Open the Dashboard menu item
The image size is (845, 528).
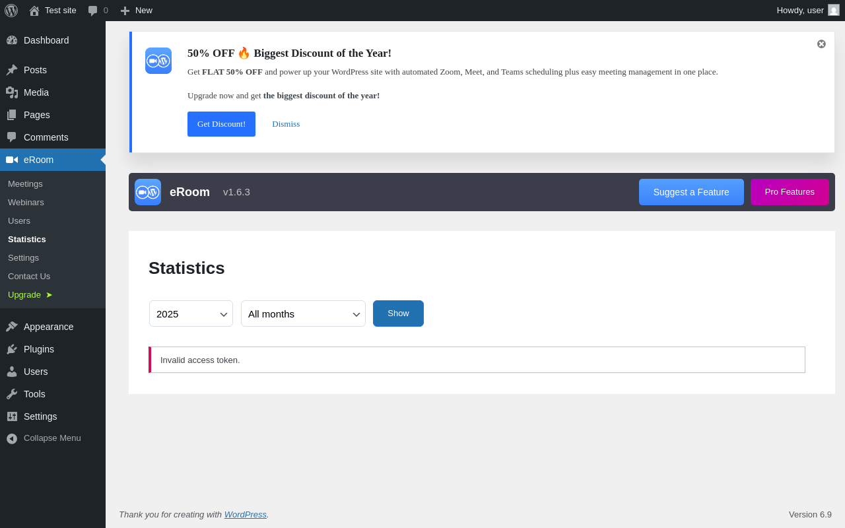click(x=46, y=40)
